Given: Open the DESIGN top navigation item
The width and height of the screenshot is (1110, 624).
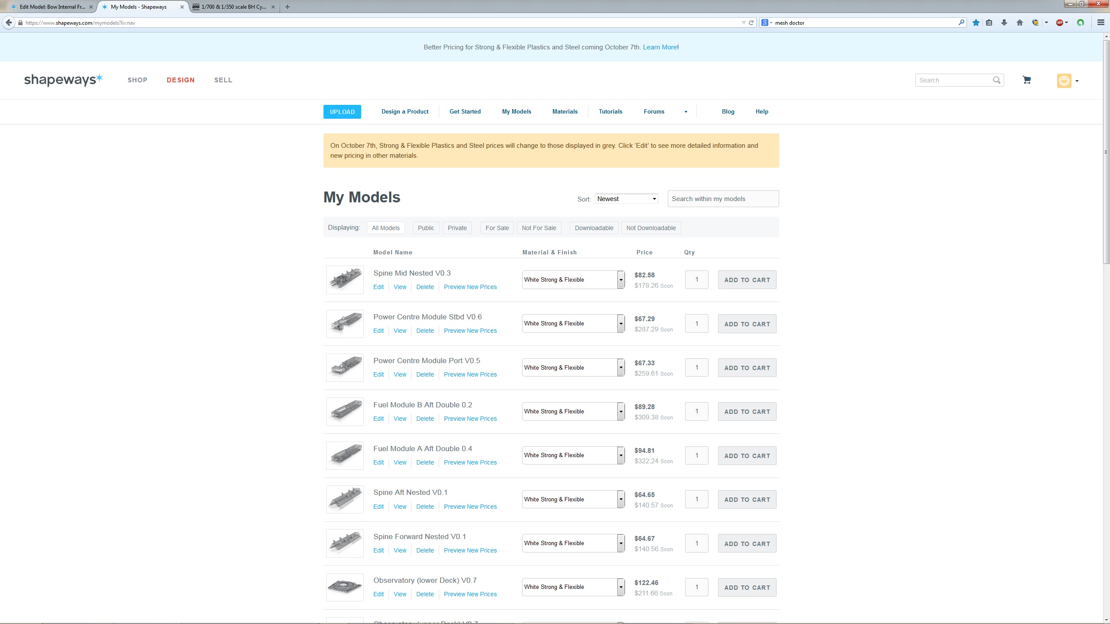Looking at the screenshot, I should 181,80.
